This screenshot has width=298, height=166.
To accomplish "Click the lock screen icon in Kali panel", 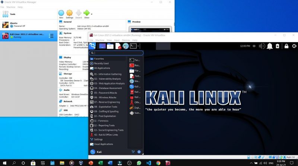I will 286,46.
